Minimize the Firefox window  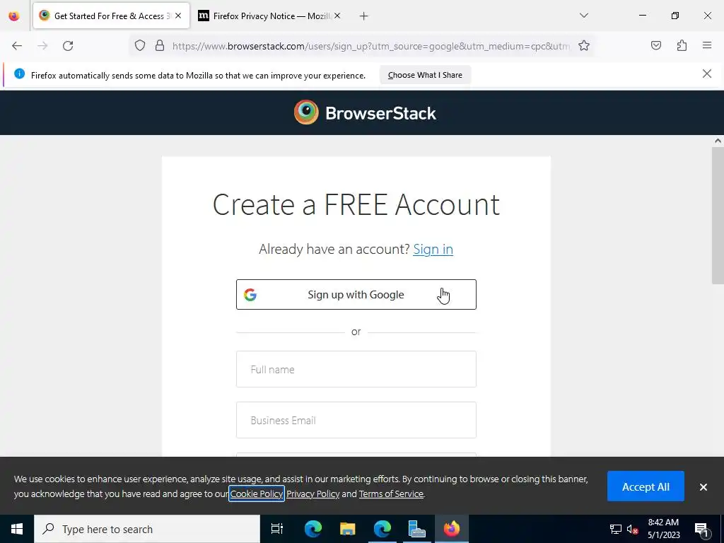(x=642, y=16)
